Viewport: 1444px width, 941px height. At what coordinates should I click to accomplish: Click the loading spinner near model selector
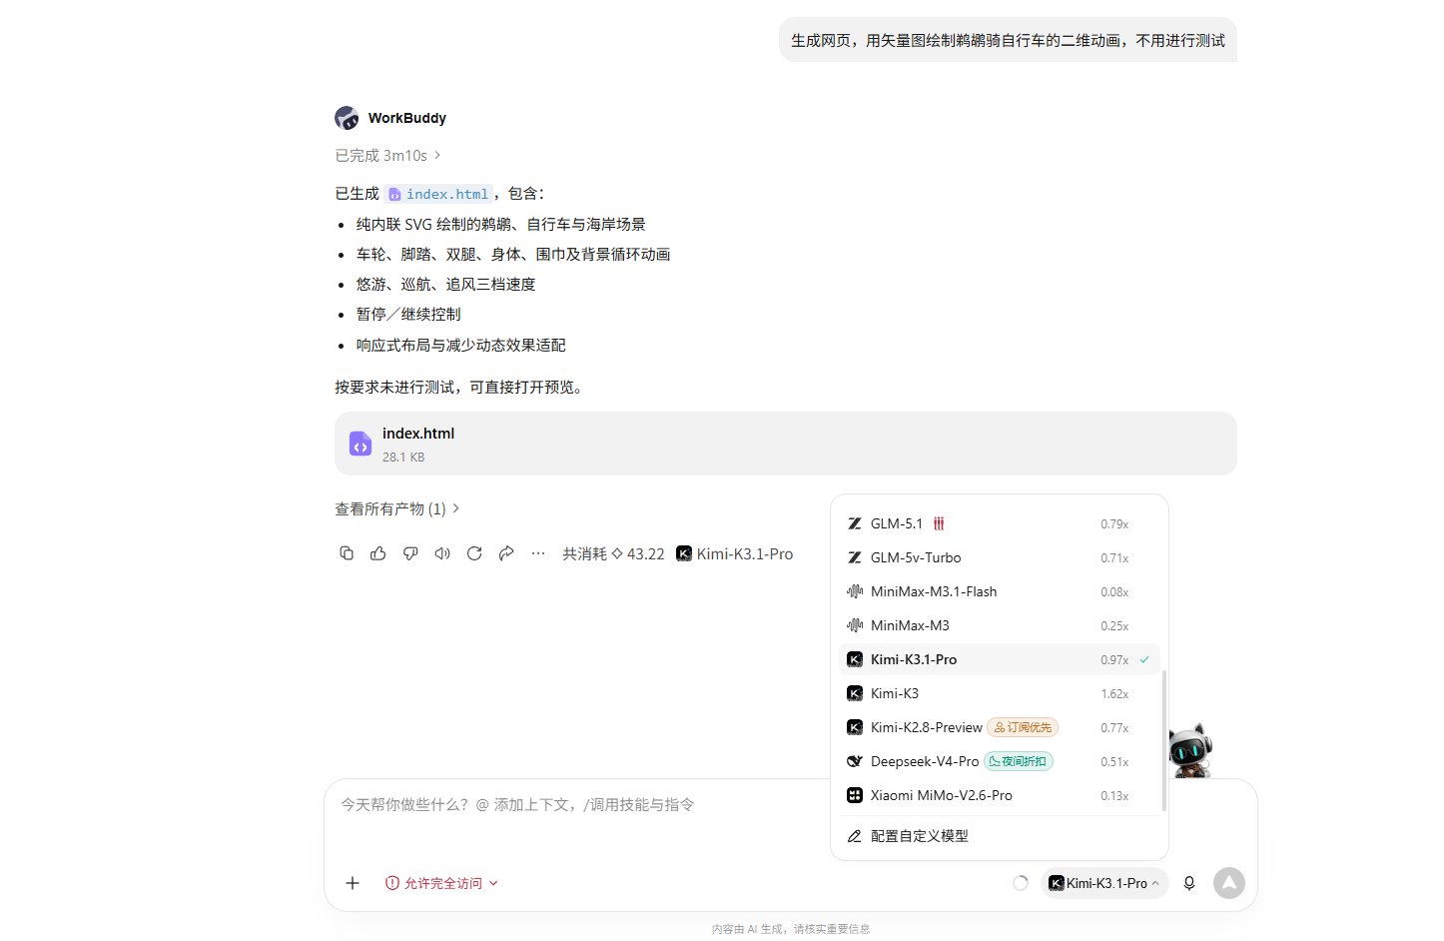[1021, 883]
